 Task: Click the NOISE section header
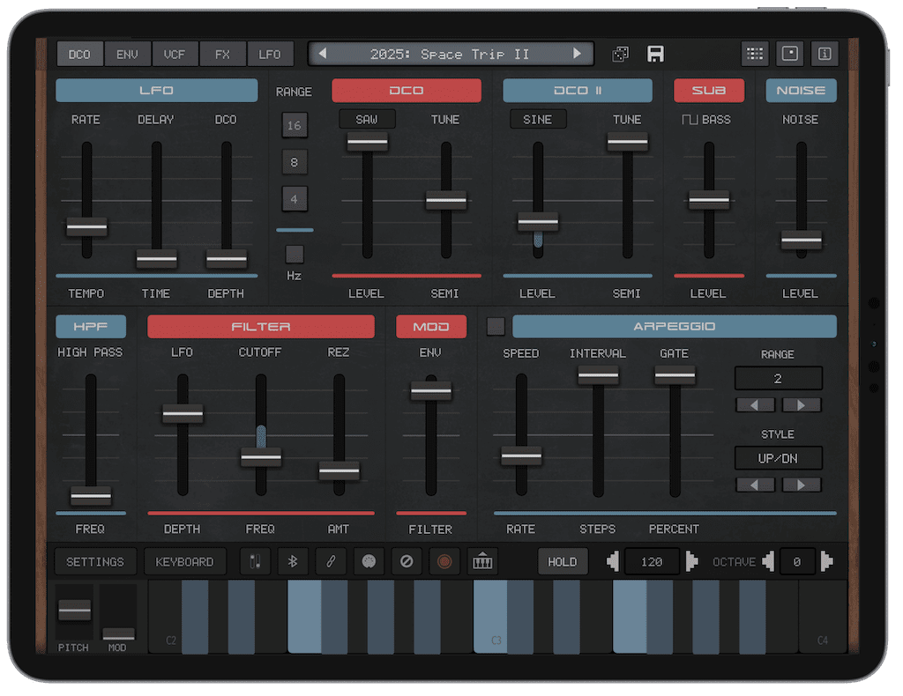[801, 91]
